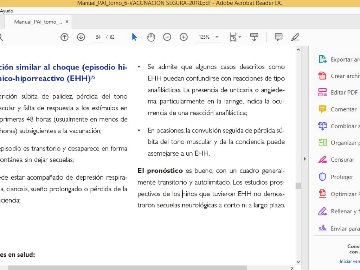Switch to the Manual_PAI_tomo document tab
360x270 pixels.
click(x=38, y=22)
